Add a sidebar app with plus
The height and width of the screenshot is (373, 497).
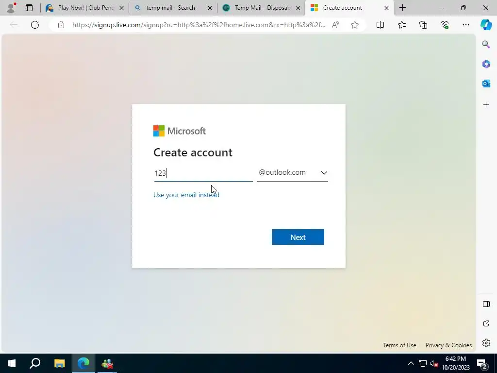(486, 105)
